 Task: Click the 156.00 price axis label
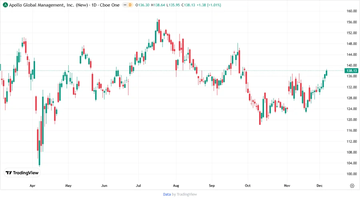point(352,22)
